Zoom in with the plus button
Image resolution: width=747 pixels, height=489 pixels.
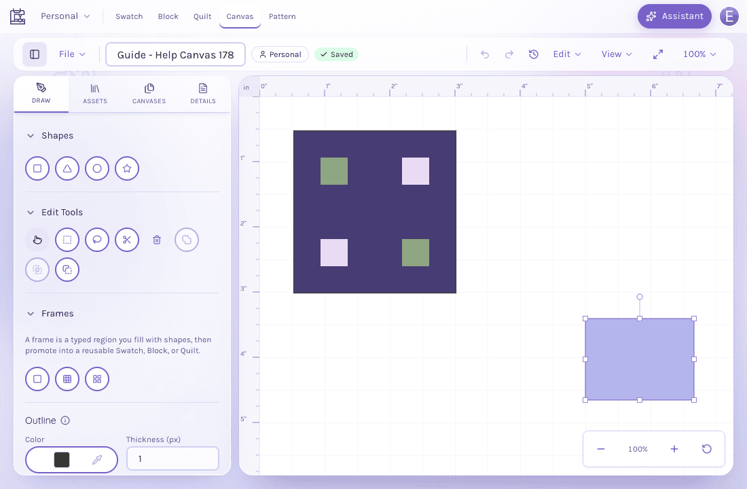[674, 449]
